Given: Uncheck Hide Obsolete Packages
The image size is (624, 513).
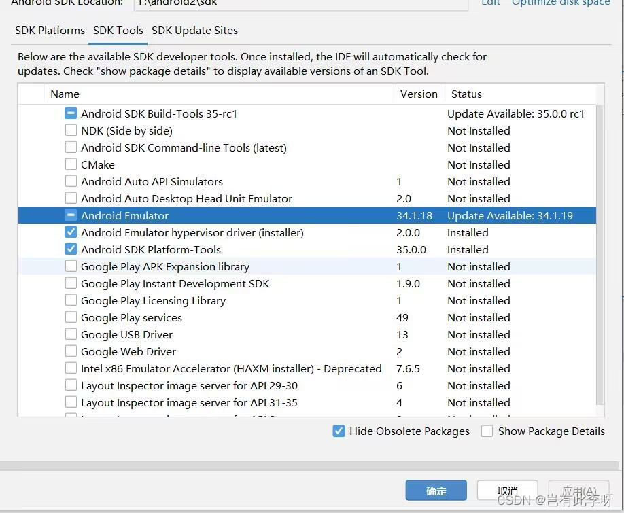Looking at the screenshot, I should (x=339, y=431).
